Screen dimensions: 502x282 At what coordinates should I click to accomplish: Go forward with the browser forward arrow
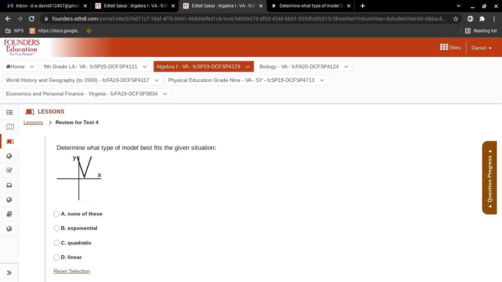[20, 19]
